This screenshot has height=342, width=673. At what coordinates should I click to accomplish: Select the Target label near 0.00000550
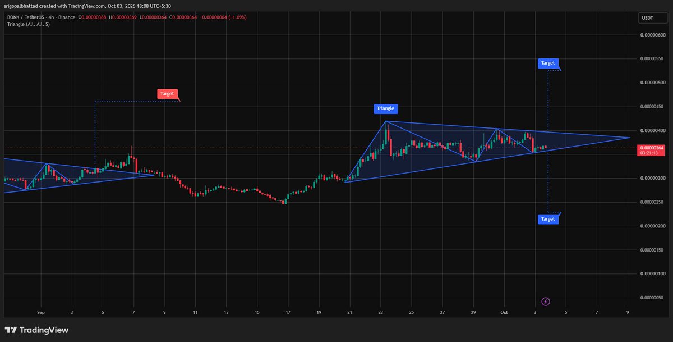click(x=548, y=63)
